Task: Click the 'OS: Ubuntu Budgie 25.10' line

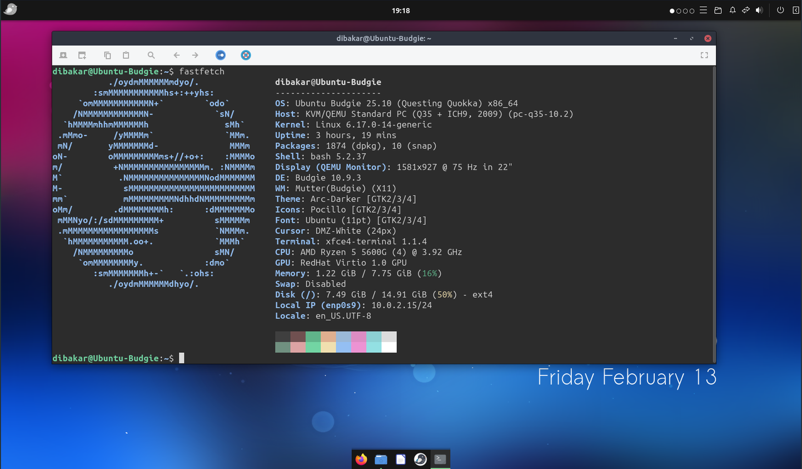Action: click(396, 103)
